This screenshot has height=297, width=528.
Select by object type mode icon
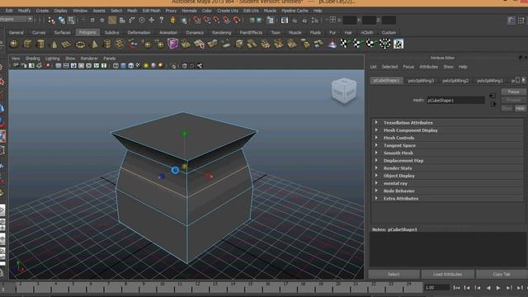pos(61,20)
